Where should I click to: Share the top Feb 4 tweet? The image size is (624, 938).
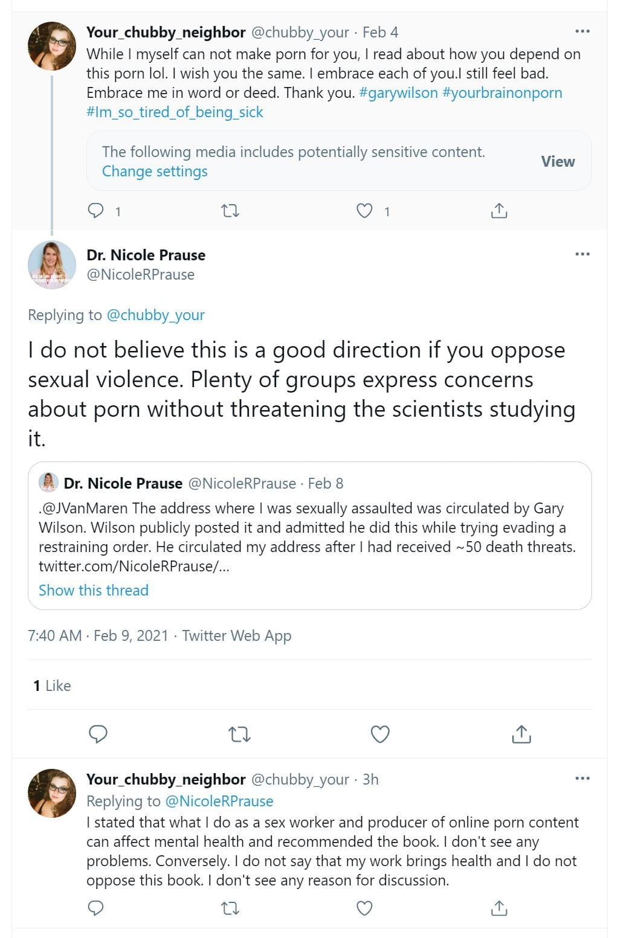(499, 211)
